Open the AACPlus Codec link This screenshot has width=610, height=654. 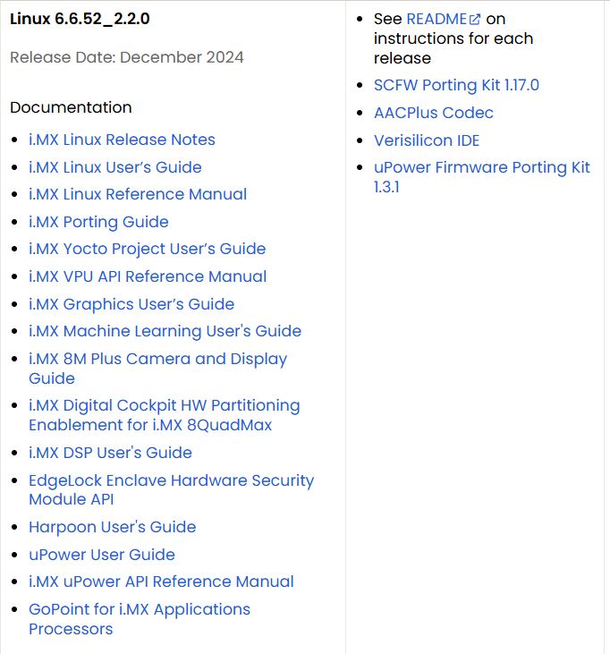coord(433,113)
